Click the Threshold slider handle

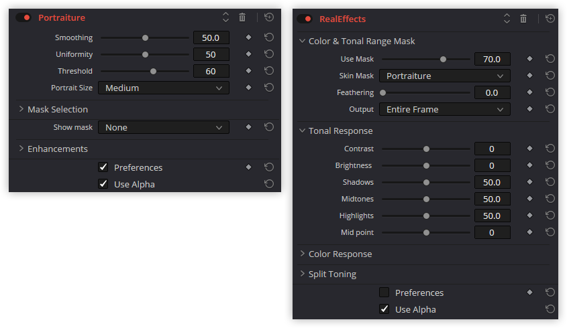(153, 71)
